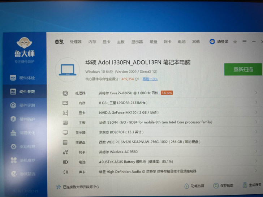Open 清理优化 cleanup section
Screen dimensions: 263x197
coord(23,133)
